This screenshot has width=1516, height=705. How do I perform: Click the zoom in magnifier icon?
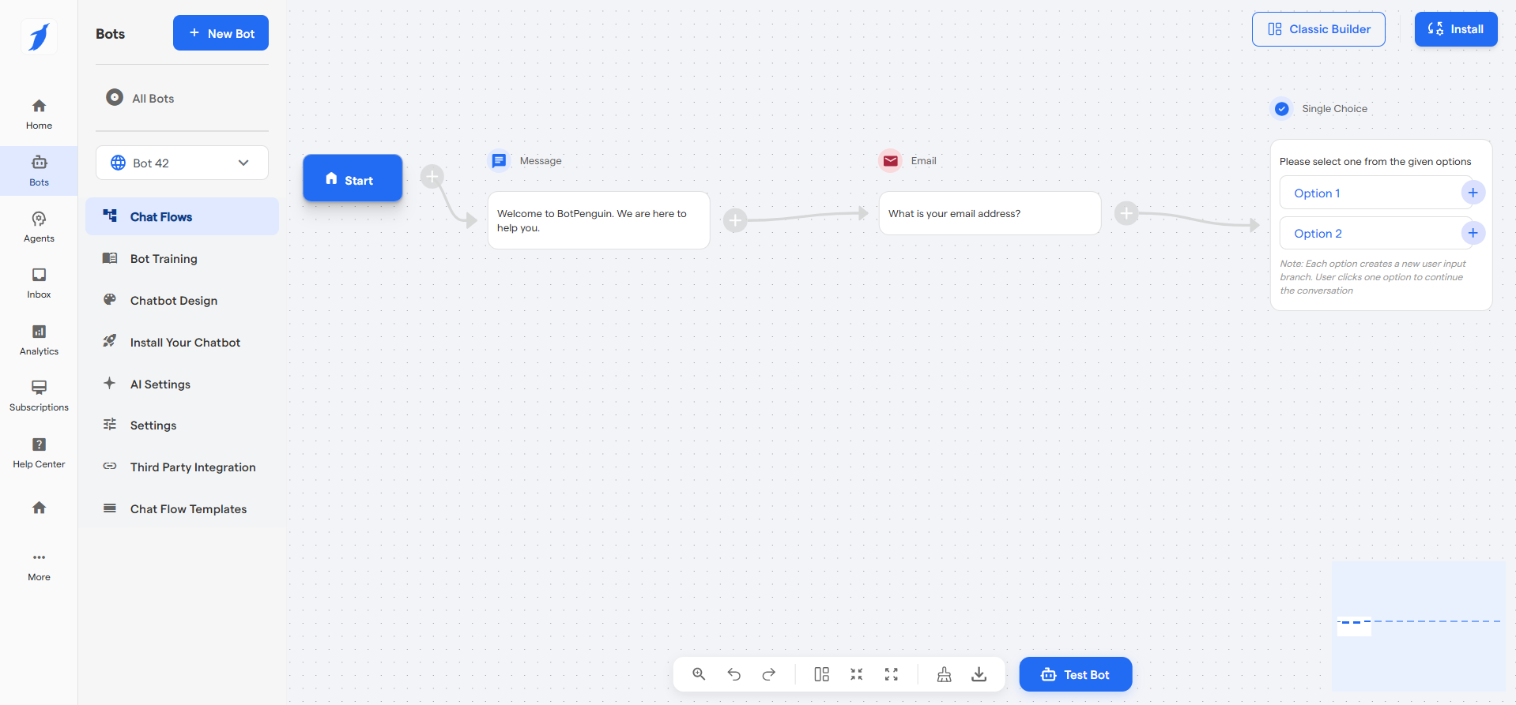coord(699,674)
